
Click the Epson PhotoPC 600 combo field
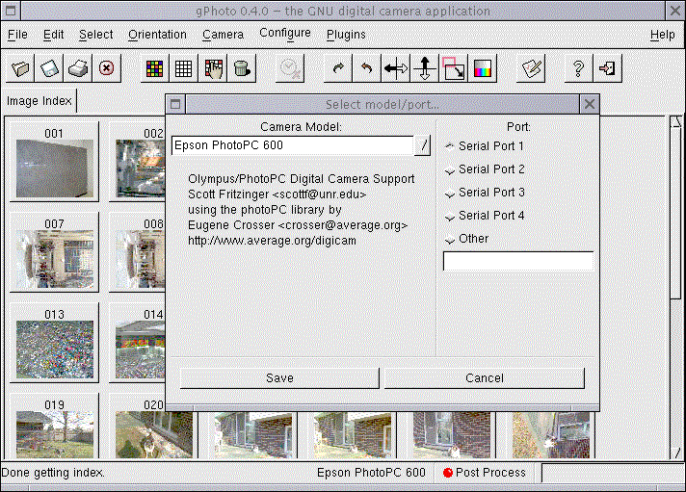click(x=293, y=145)
